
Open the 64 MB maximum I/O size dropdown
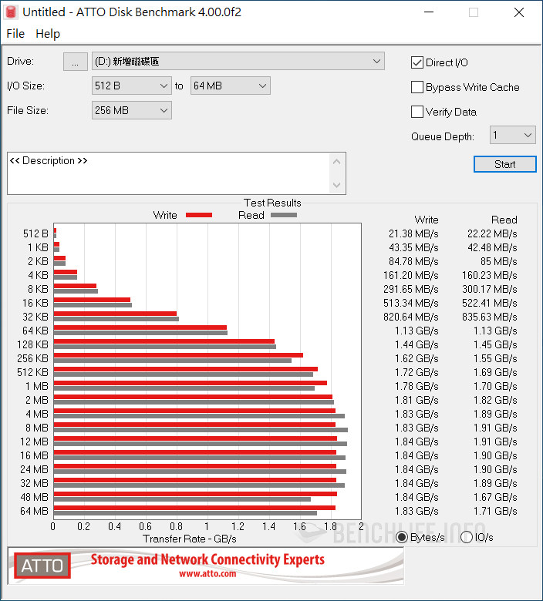[x=231, y=86]
